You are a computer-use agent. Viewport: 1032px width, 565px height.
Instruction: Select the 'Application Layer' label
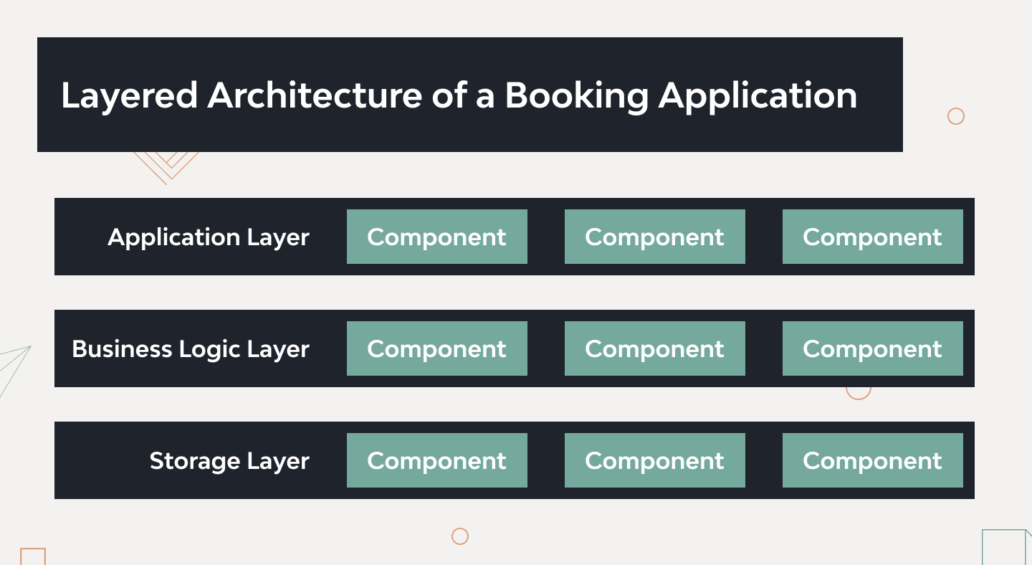[x=209, y=237]
